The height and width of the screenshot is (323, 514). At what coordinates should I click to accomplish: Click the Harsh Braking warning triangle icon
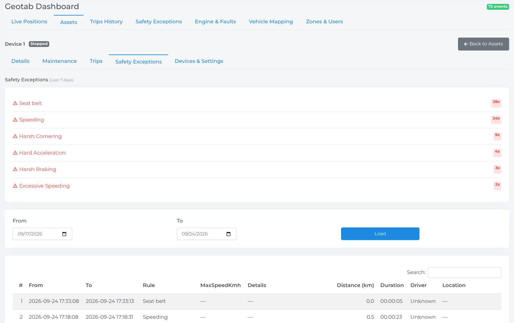click(x=15, y=169)
